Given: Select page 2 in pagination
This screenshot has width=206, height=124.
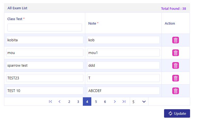Looking at the screenshot, I should click(69, 102).
